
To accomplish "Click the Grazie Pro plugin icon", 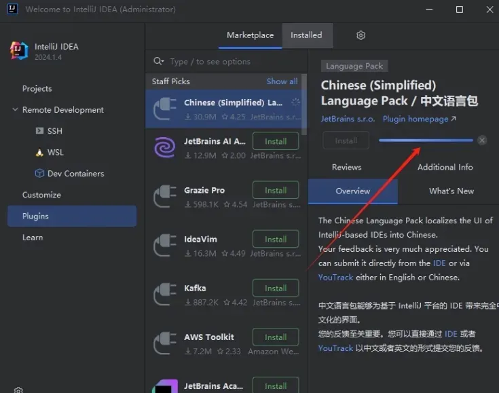I will [x=165, y=196].
